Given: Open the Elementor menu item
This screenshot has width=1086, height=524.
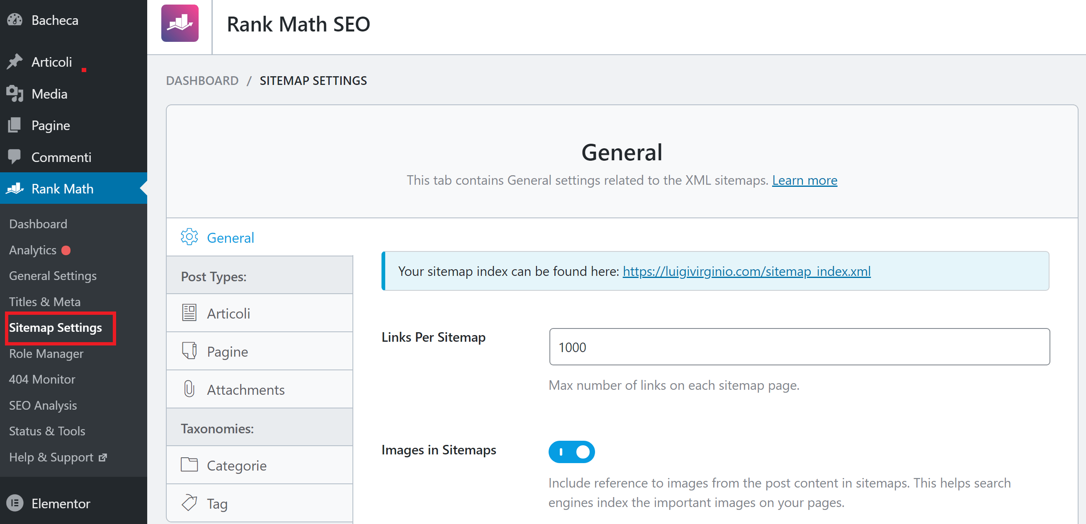Looking at the screenshot, I should 73,503.
